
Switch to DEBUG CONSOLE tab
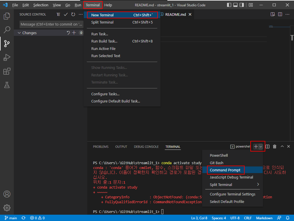pyautogui.click(x=146, y=147)
